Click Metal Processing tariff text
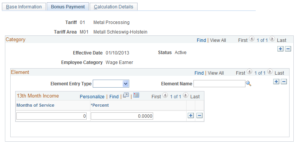The image size is (296, 144). [x=112, y=22]
